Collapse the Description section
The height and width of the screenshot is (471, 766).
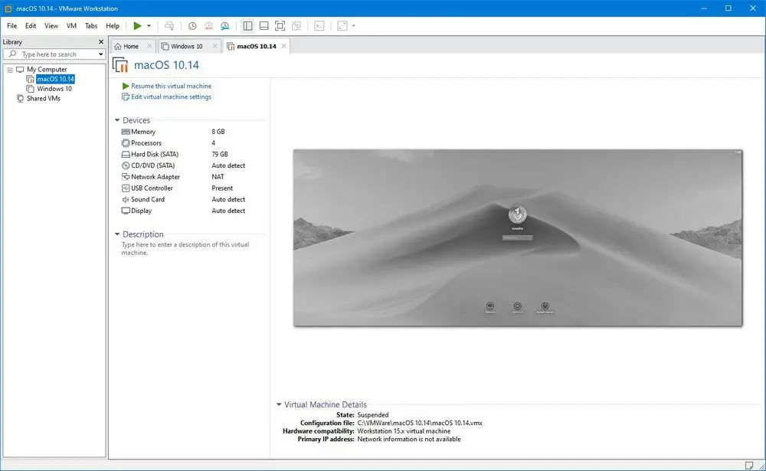(117, 234)
